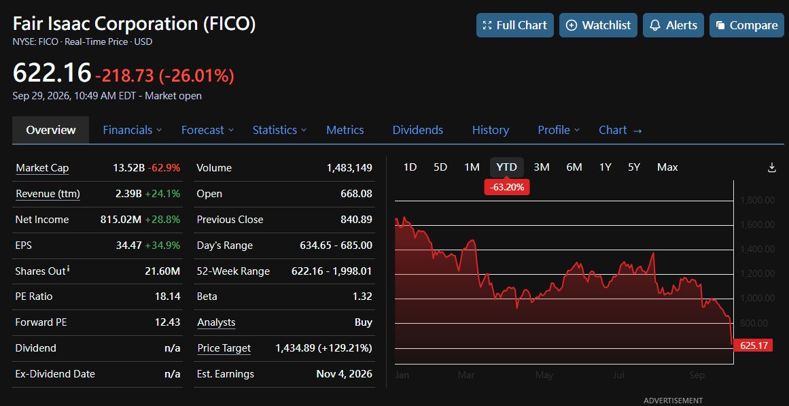Image resolution: width=789 pixels, height=406 pixels.
Task: Switch to the Dividends tab
Action: (x=418, y=130)
